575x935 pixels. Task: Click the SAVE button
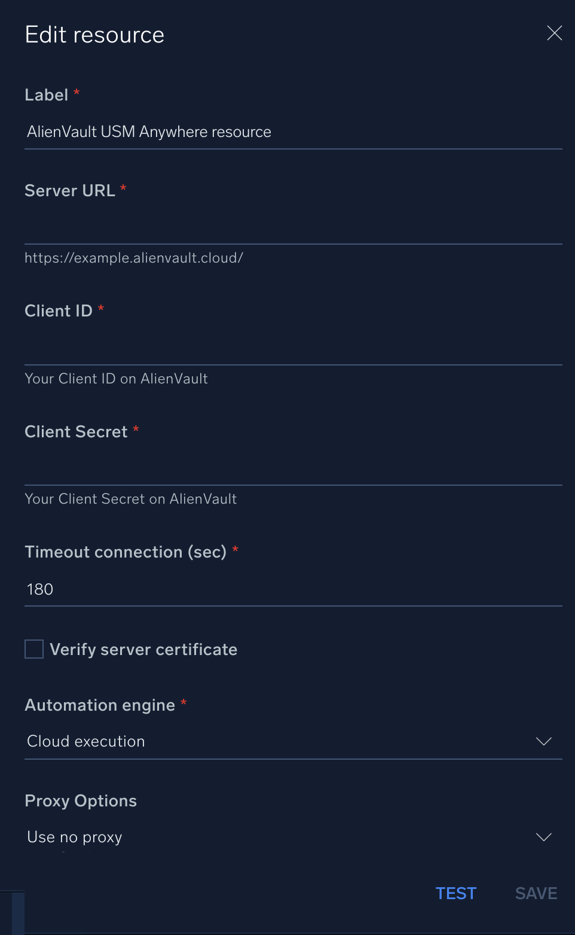535,893
